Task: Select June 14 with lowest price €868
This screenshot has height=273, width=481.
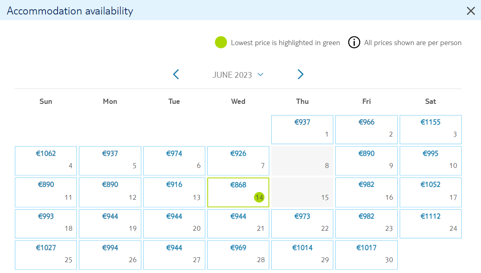Action: 238,192
